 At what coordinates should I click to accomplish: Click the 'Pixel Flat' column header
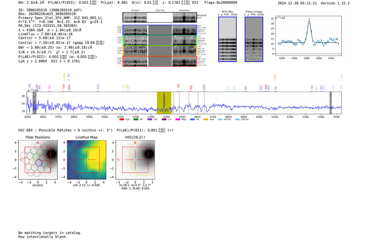[x=160, y=11]
